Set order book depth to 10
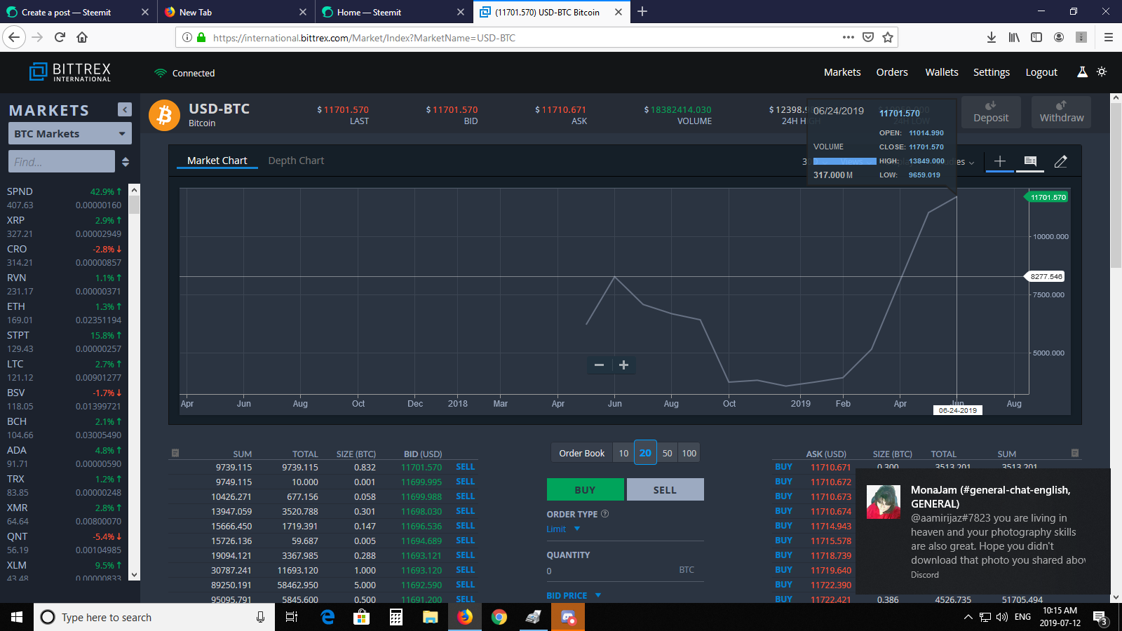1122x631 pixels. click(x=623, y=453)
